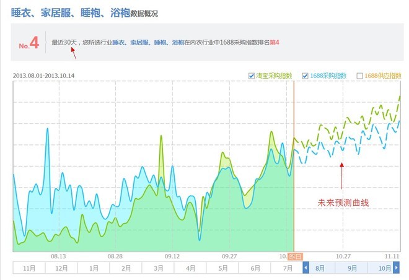Select 12月 in the month timeline

(x=61, y=268)
